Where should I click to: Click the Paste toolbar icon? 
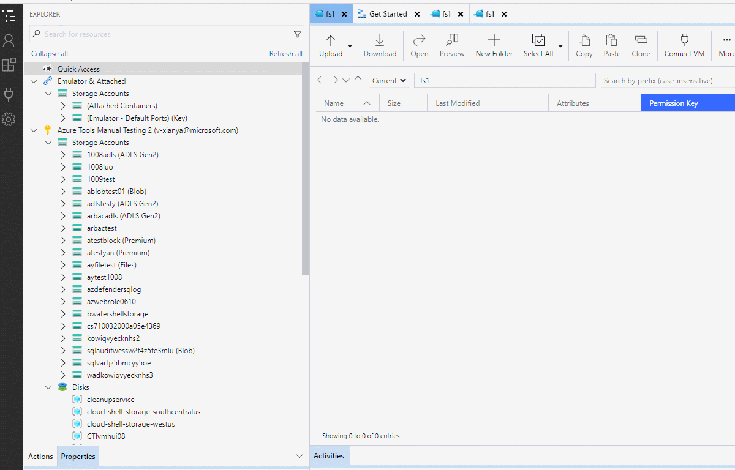pyautogui.click(x=612, y=46)
